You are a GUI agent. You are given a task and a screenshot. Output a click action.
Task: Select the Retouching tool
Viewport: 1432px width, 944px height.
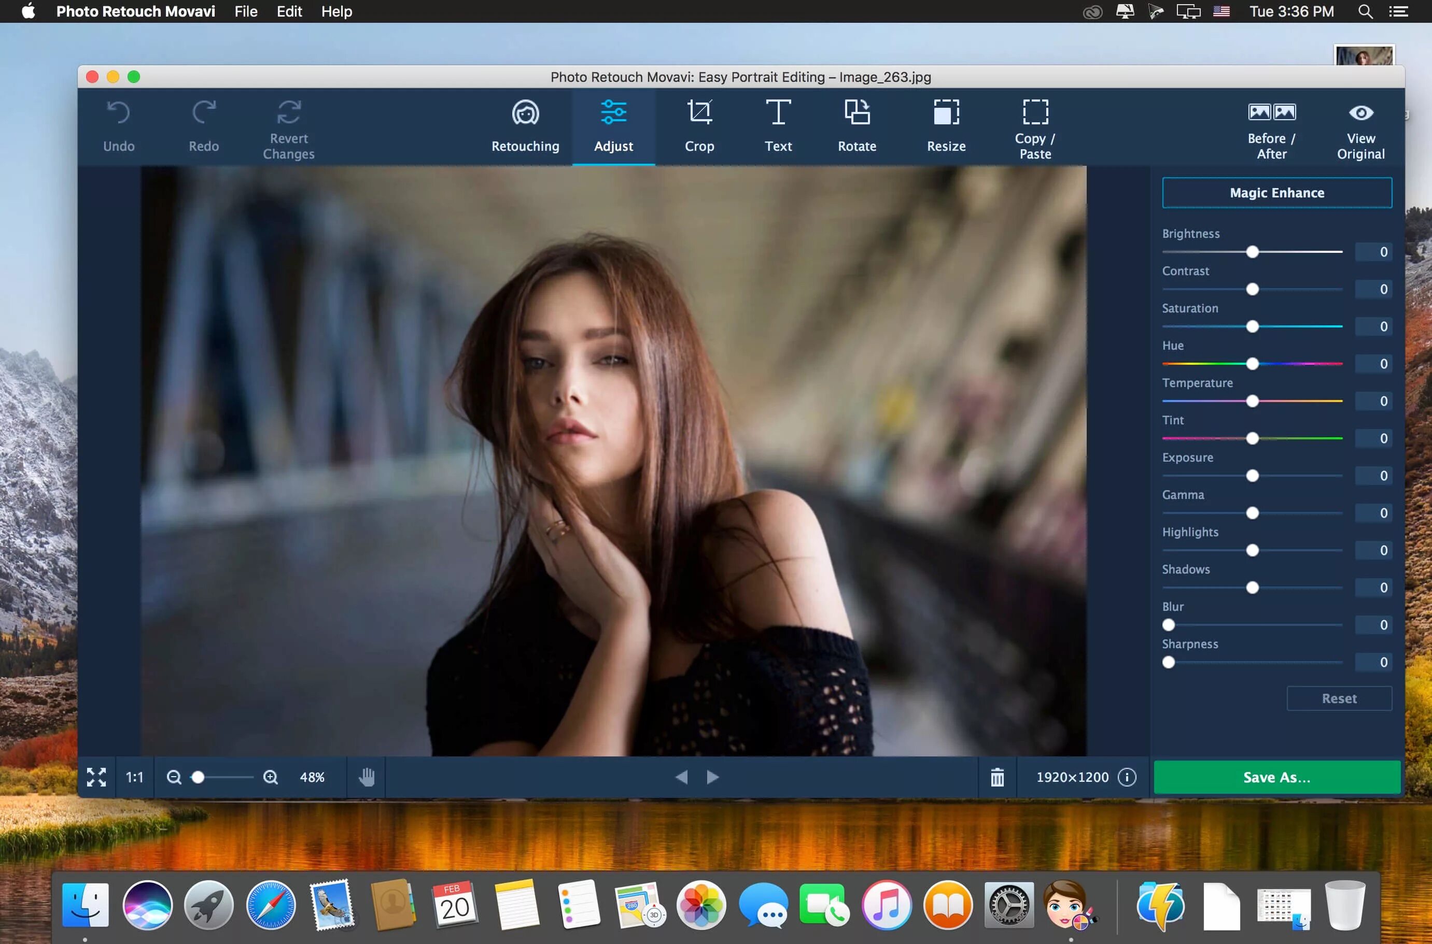click(525, 124)
